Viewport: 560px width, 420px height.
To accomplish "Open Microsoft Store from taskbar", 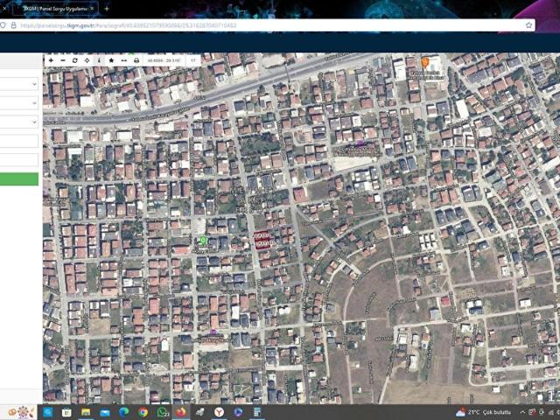I will (66, 412).
